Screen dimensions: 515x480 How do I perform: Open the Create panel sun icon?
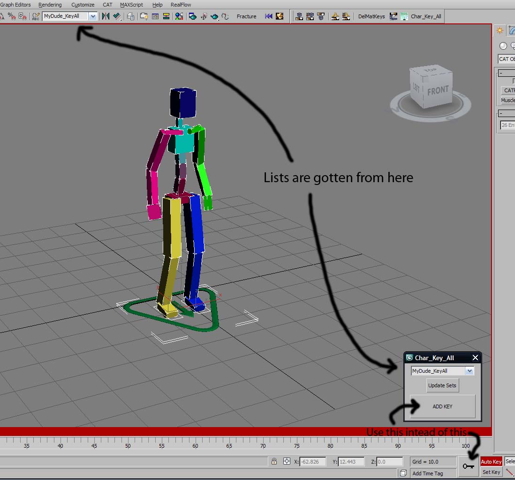(500, 30)
